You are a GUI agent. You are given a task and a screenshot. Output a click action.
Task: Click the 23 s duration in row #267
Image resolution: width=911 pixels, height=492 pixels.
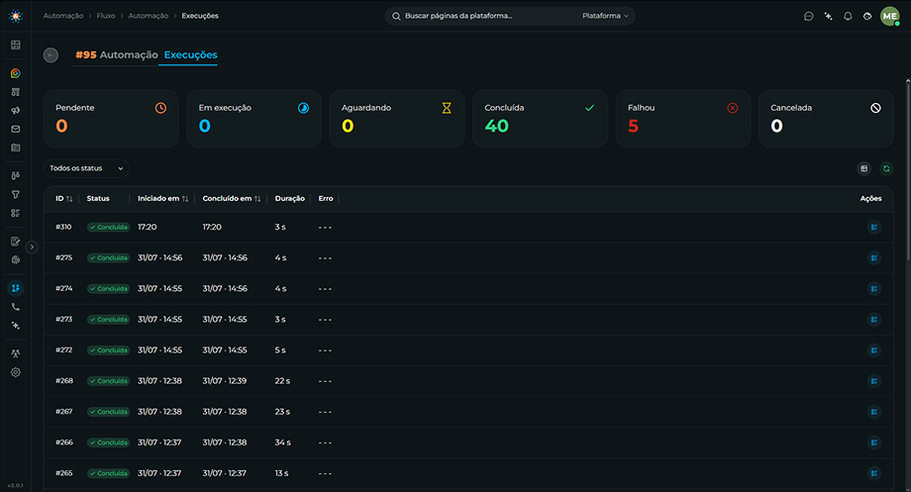click(x=282, y=412)
